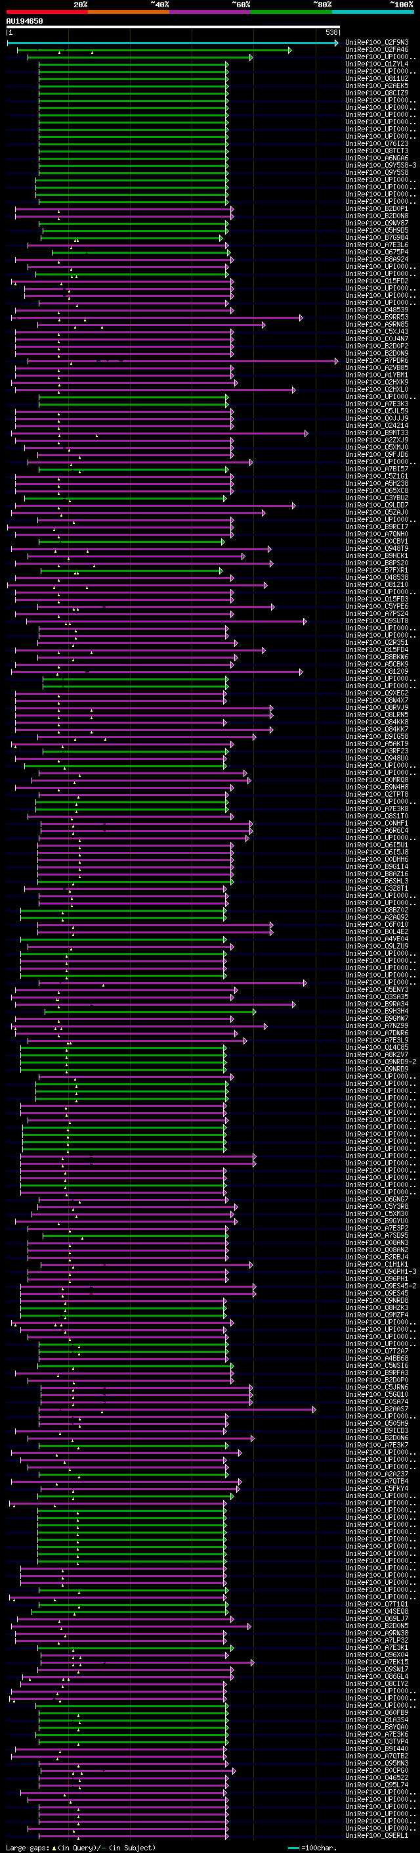Image resolution: width=420 pixels, height=1853 pixels.
Task: Click the UniRef100_C1H1K1 label
Action: click(x=377, y=1265)
